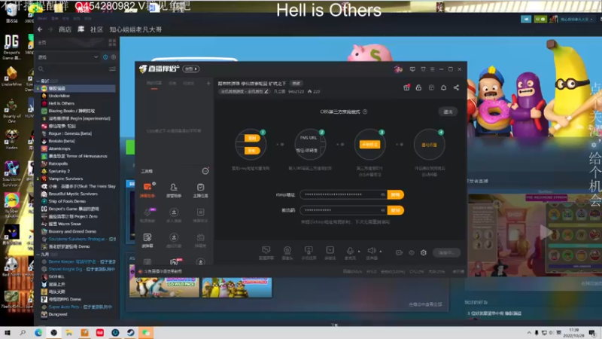Click the Steam recent clock filter icon

pos(105,57)
